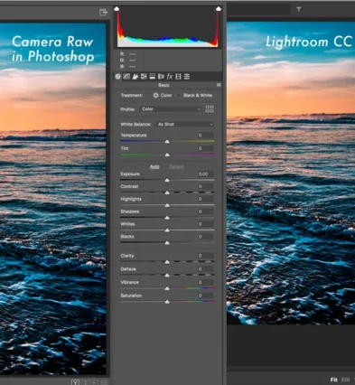
Task: Open the Calibration panel icon
Action: (178, 77)
